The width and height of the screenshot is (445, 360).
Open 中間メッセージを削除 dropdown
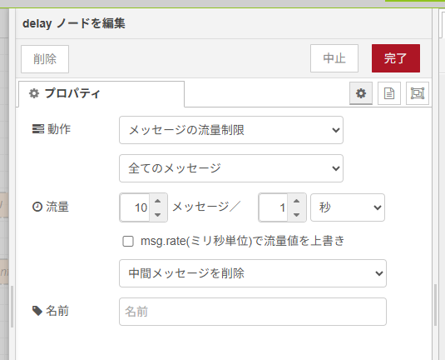(253, 273)
